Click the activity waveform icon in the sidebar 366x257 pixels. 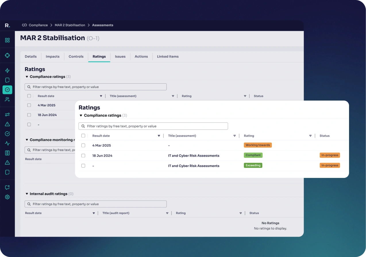[x=7, y=143]
